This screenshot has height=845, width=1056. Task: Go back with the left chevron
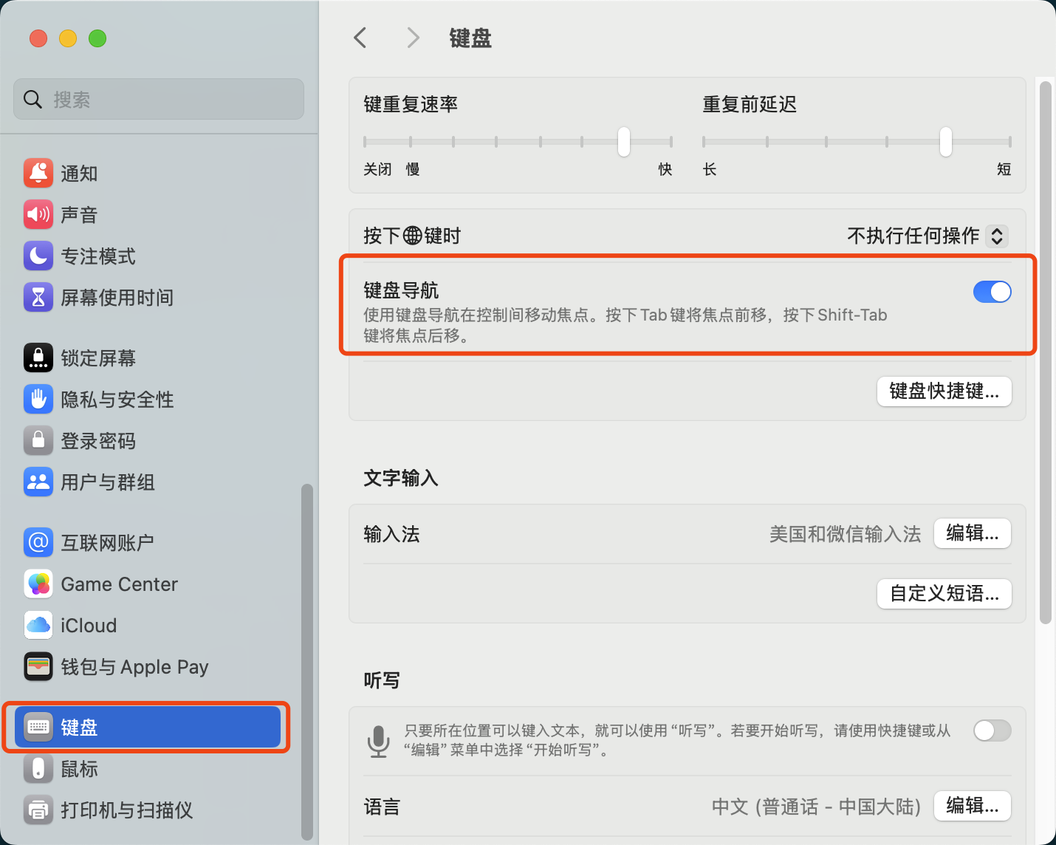pos(360,38)
